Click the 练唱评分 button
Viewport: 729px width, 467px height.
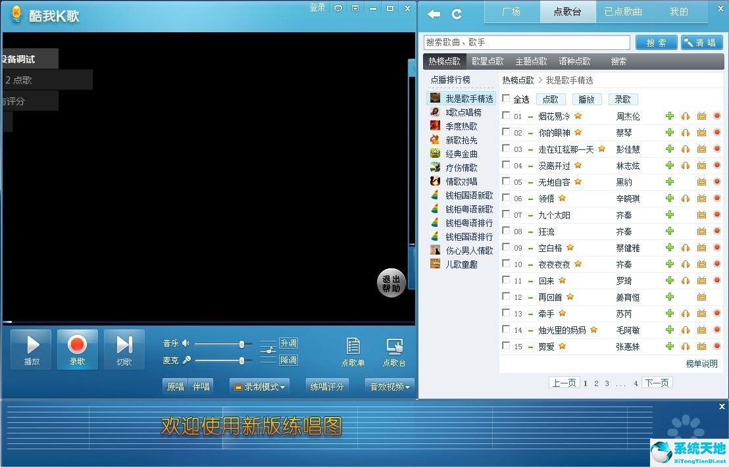[x=327, y=387]
